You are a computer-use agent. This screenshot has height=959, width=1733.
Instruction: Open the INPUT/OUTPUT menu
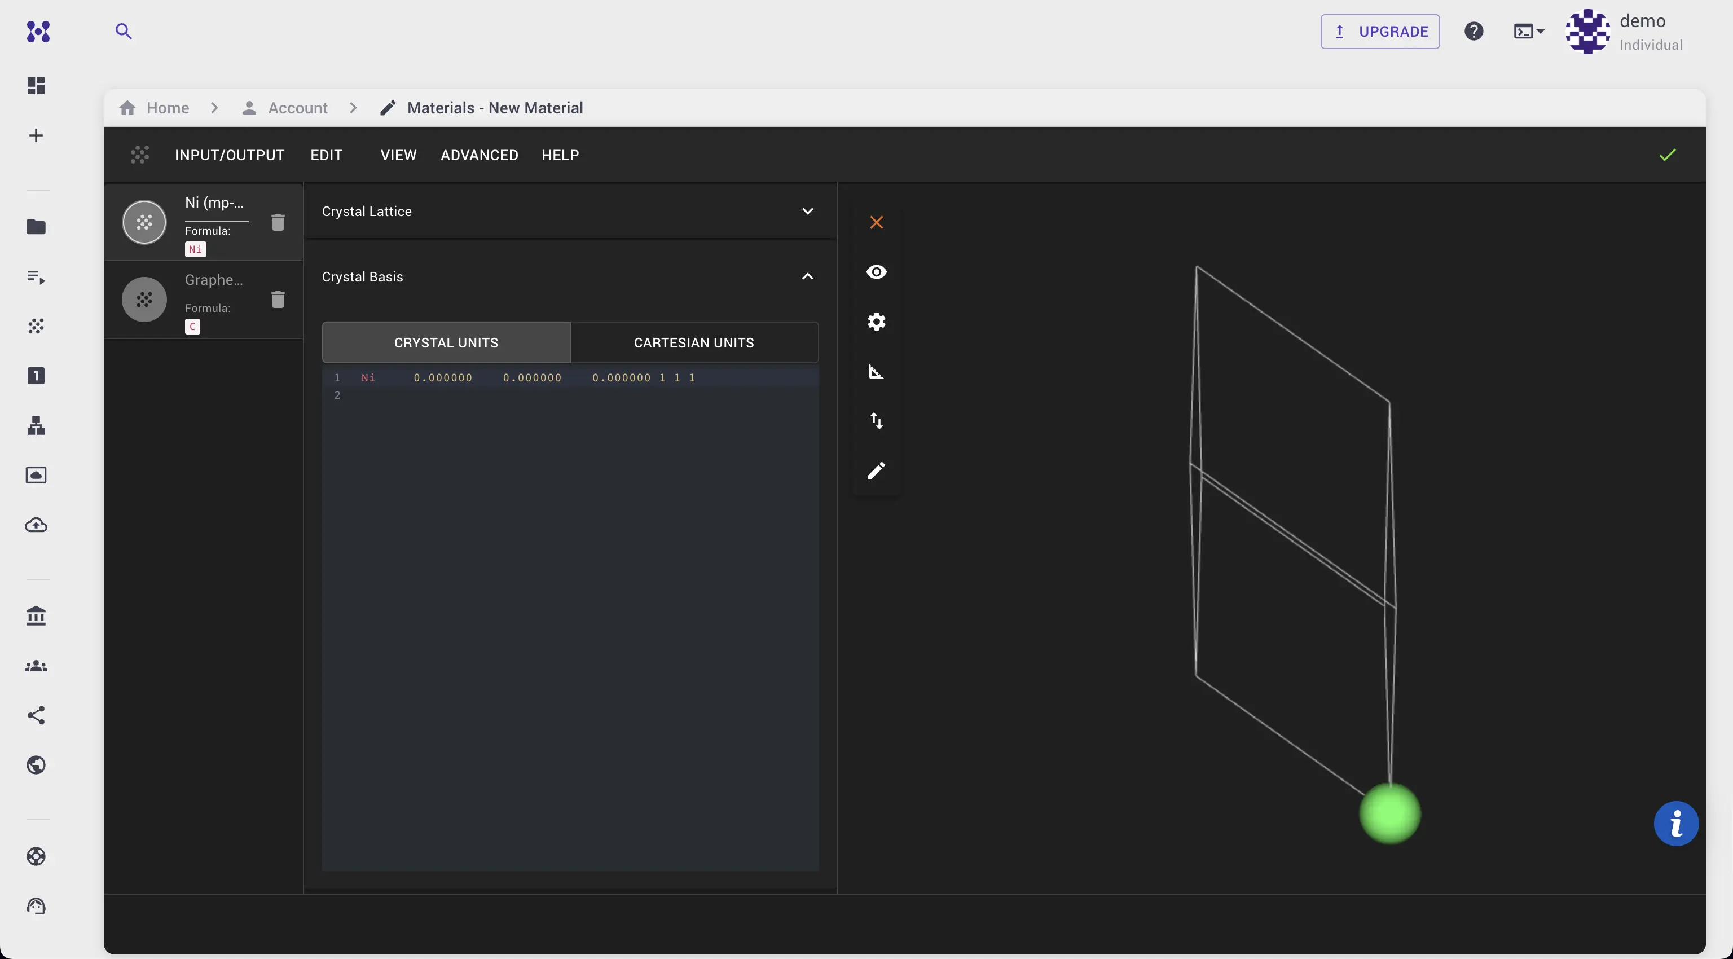click(x=230, y=155)
